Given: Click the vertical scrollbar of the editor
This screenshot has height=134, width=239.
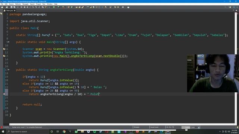Looking at the screenshot, I should tap(236, 68).
